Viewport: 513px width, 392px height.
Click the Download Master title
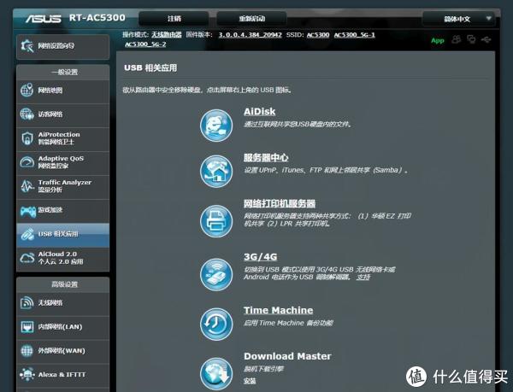287,356
